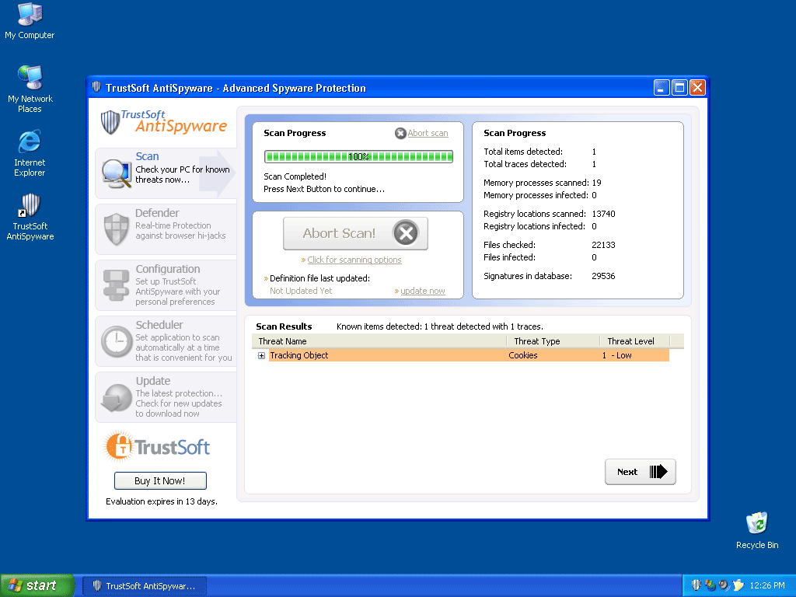Click the 100% scan progress bar
This screenshot has height=597, width=796.
click(x=358, y=156)
